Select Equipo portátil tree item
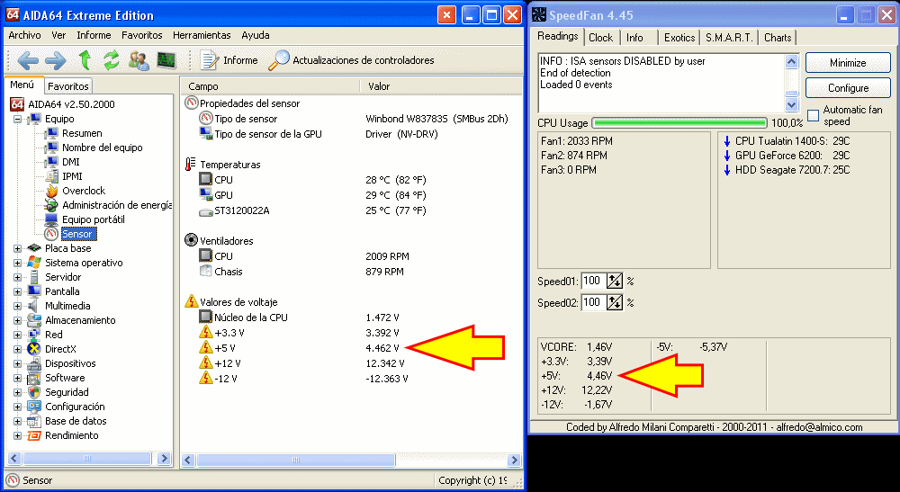Viewport: 900px width, 492px height. click(93, 219)
